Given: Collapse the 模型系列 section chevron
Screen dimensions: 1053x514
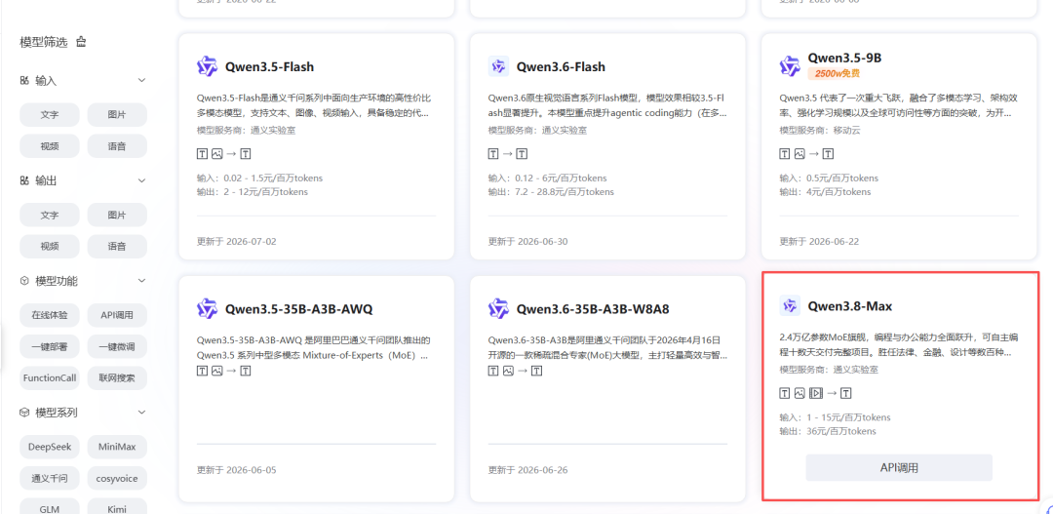Looking at the screenshot, I should pos(141,412).
